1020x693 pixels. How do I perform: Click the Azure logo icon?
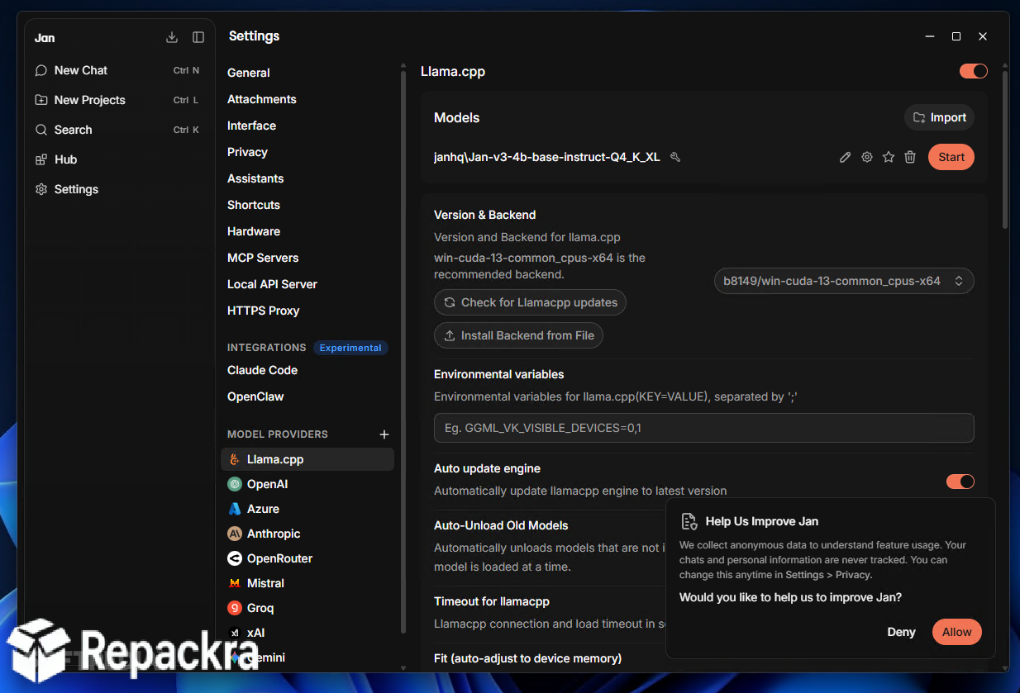pos(235,509)
